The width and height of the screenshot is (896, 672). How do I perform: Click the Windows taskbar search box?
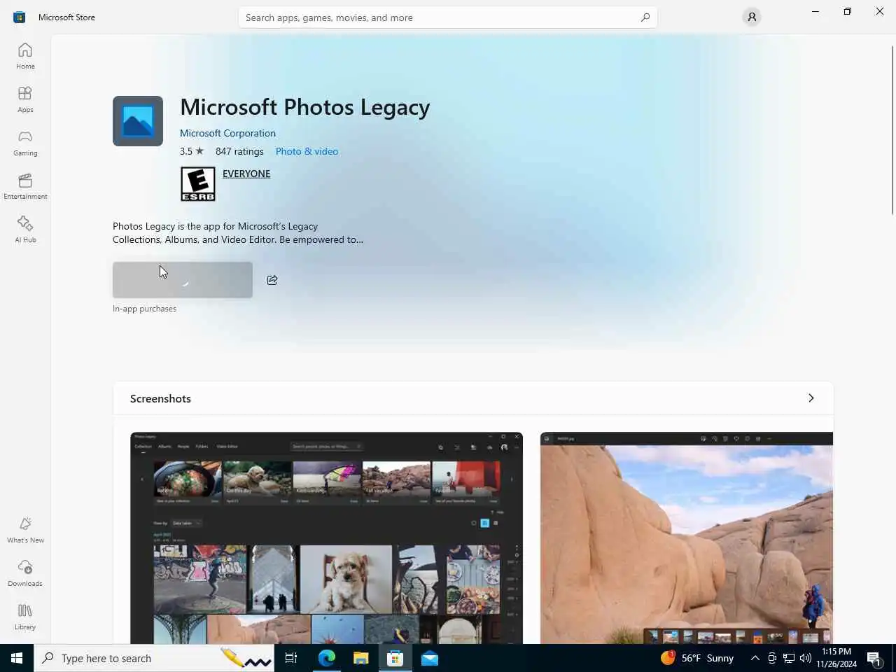[154, 658]
